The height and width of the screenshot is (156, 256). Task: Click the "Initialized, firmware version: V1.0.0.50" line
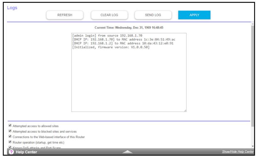[x=111, y=47]
